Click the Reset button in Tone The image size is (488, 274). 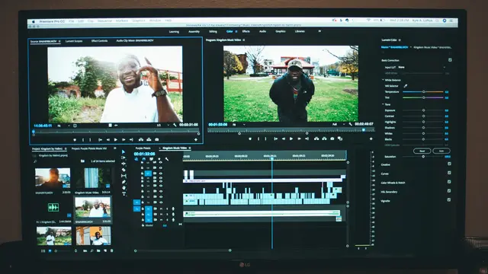tap(422, 151)
